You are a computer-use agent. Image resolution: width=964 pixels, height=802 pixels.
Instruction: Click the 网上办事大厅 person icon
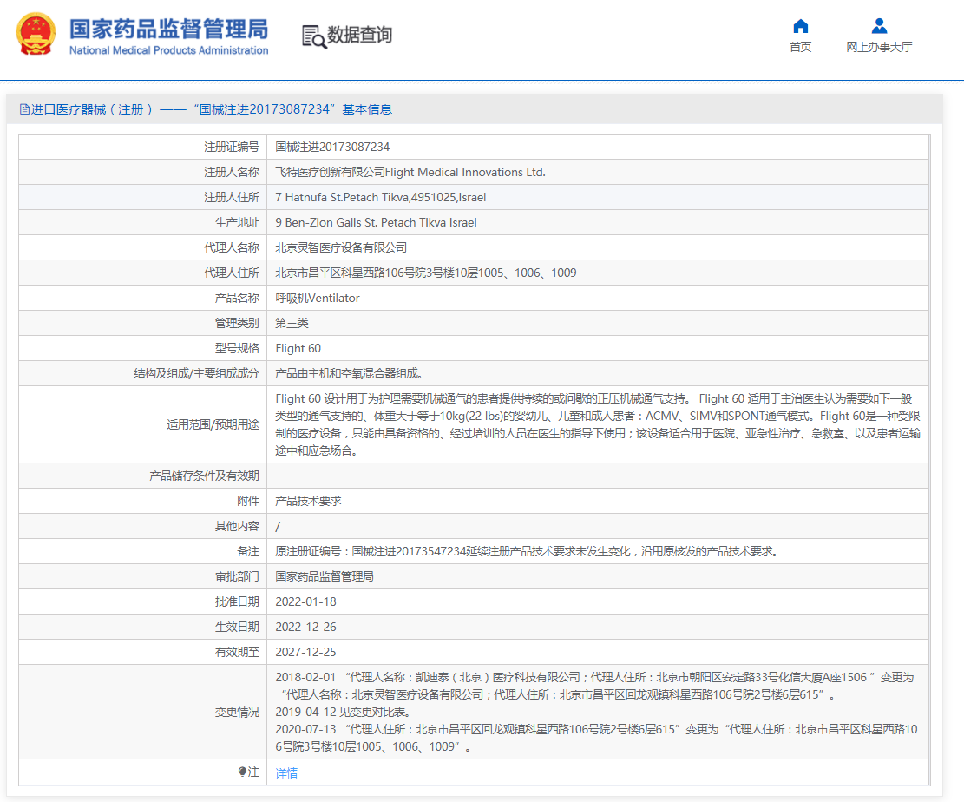pos(879,26)
